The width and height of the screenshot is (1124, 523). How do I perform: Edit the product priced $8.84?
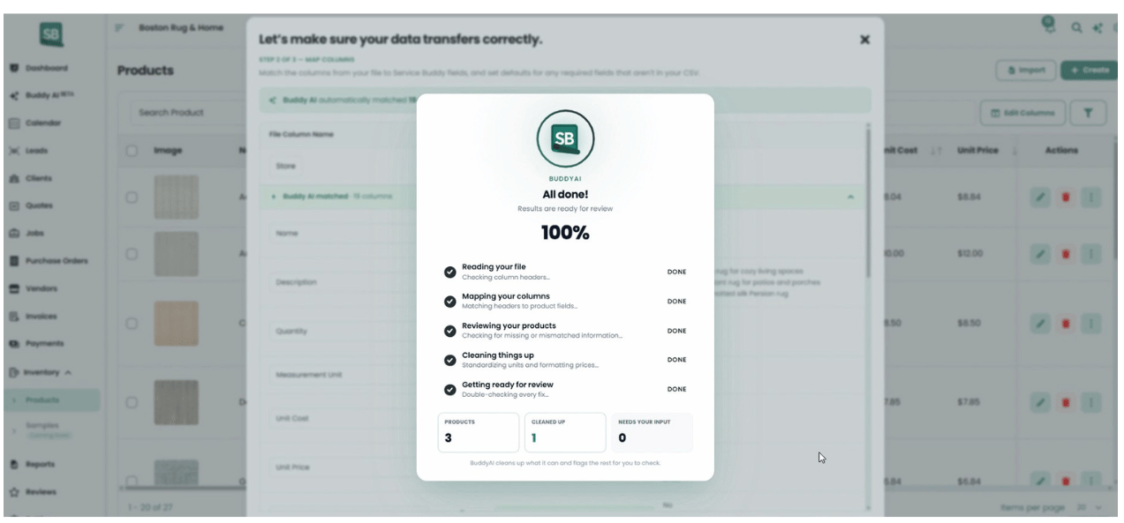pos(1039,197)
